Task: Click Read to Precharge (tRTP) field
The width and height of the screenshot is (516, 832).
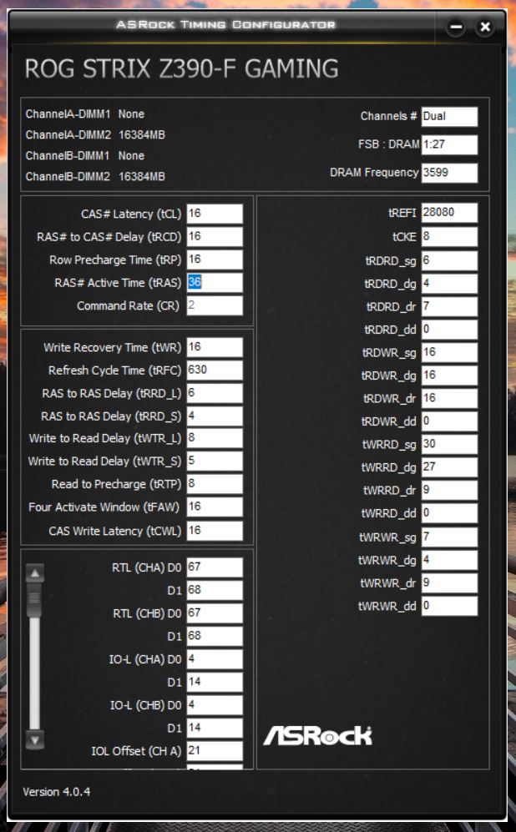Action: coord(215,484)
